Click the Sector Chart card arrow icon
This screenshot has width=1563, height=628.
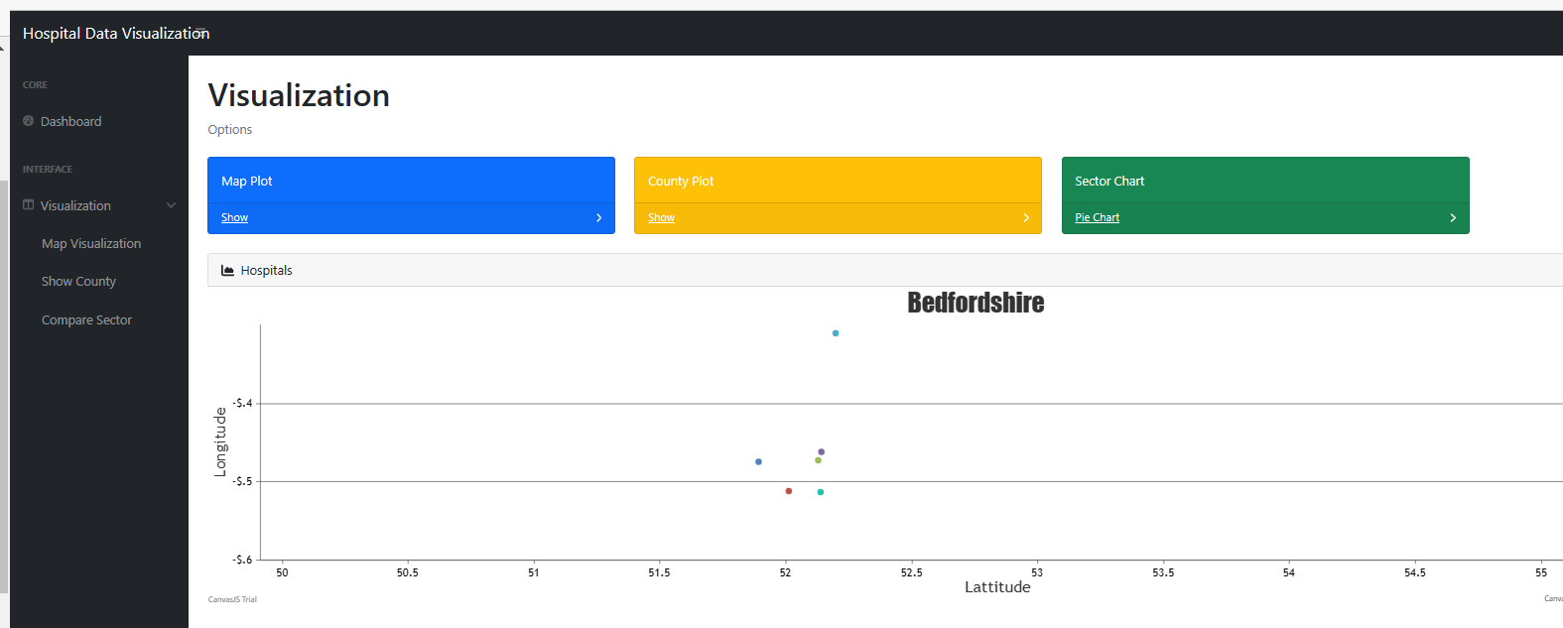(x=1453, y=218)
